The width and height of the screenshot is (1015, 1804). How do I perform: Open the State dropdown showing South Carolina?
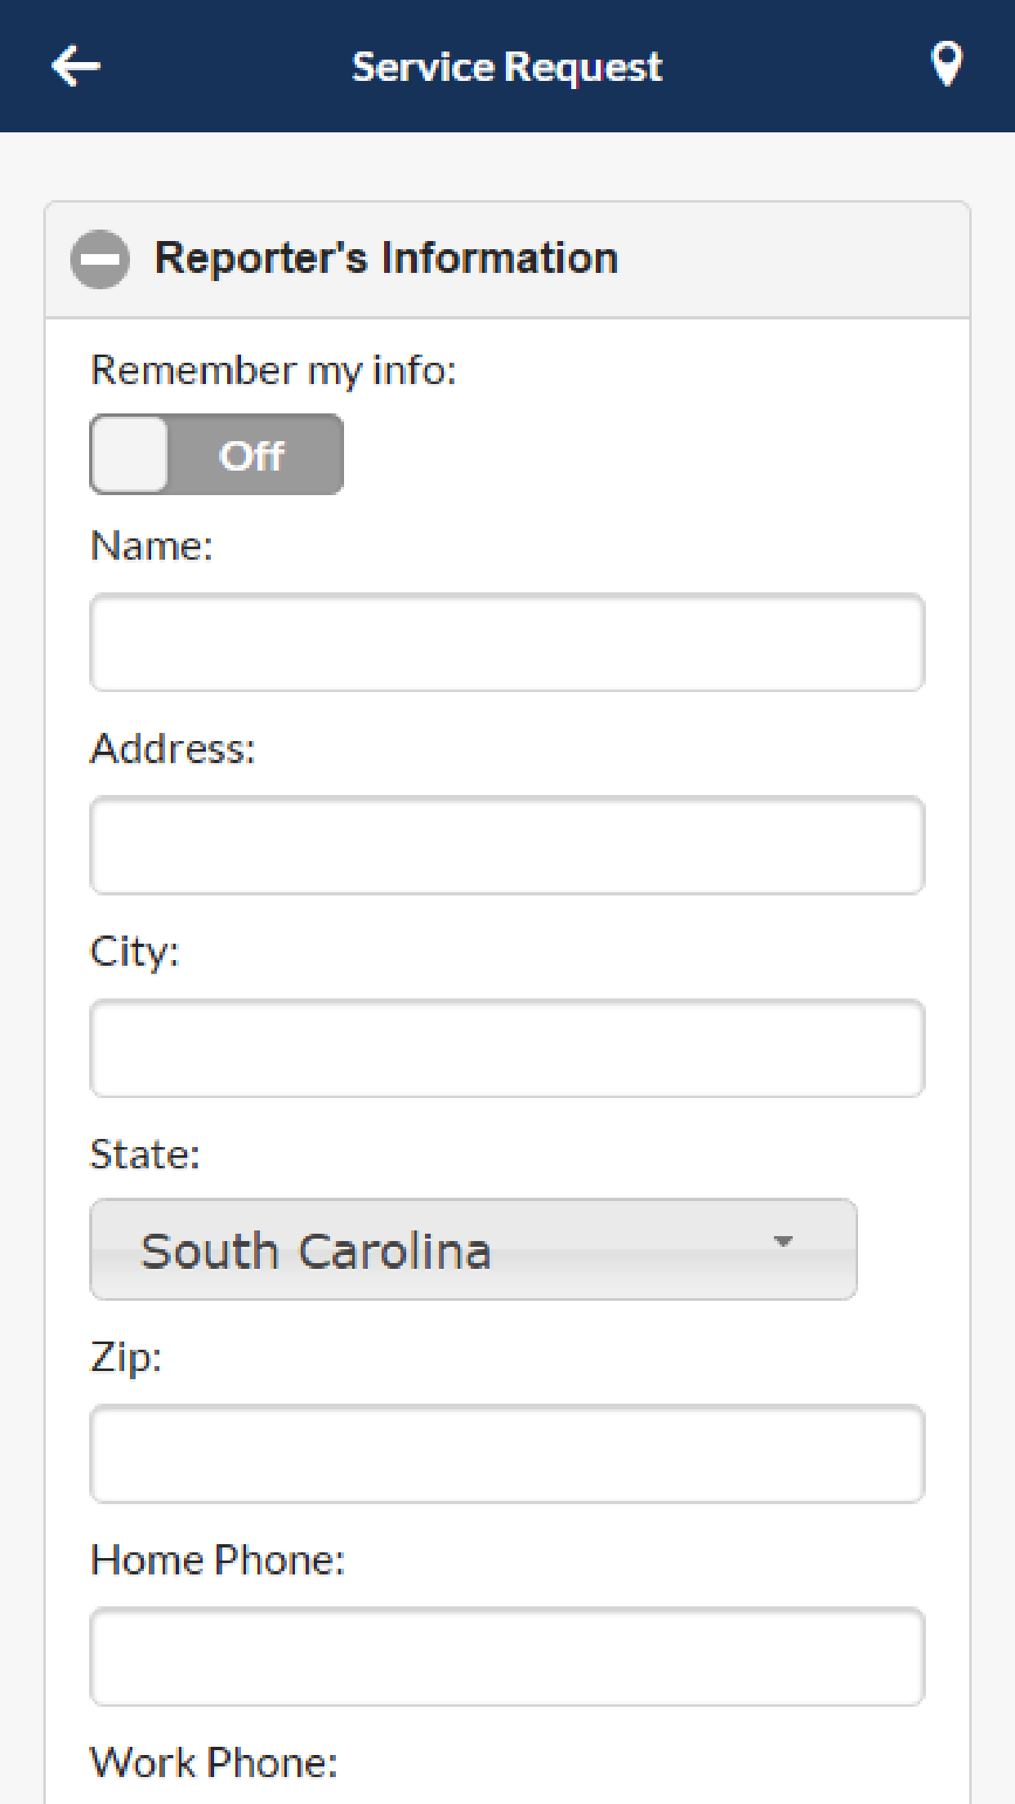click(473, 1249)
